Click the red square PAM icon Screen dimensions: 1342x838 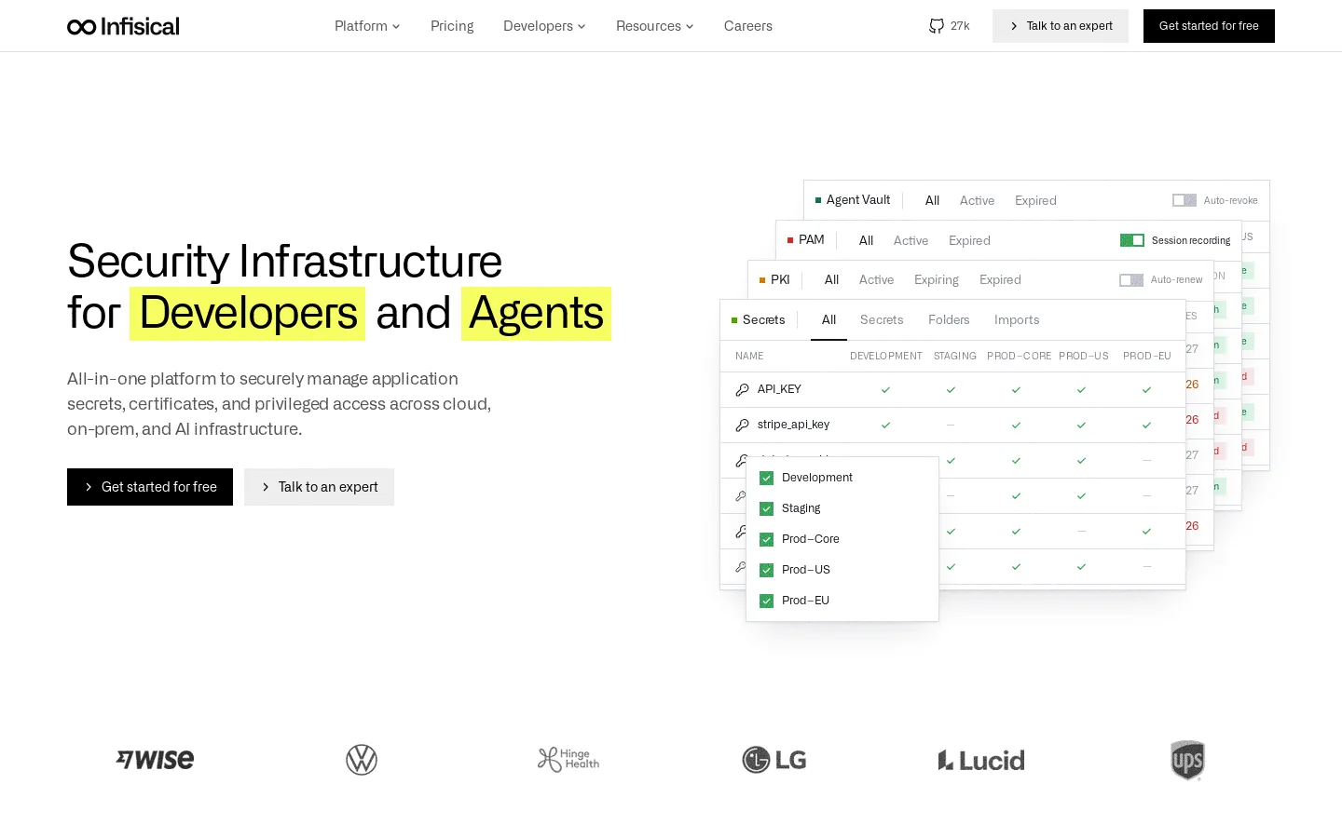click(790, 240)
